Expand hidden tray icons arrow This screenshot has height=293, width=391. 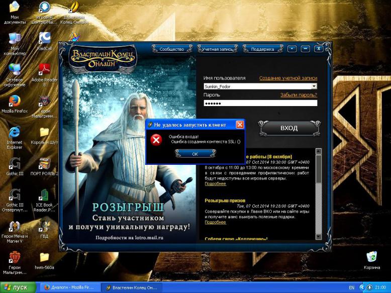(x=362, y=287)
